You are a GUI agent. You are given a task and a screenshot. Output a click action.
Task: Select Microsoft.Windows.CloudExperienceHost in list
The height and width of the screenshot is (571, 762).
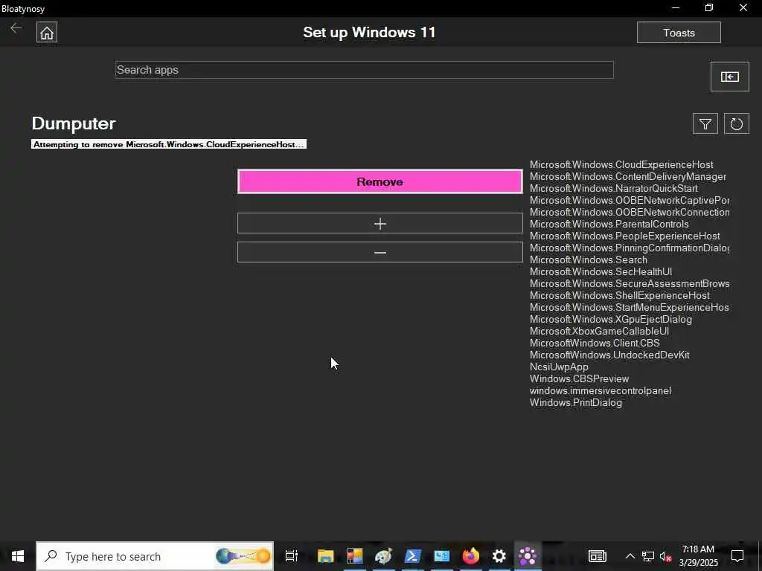tap(621, 164)
